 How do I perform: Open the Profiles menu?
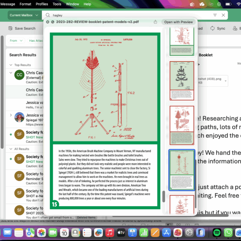click(x=42, y=4)
